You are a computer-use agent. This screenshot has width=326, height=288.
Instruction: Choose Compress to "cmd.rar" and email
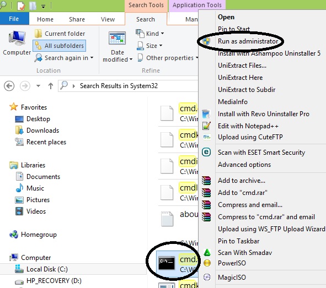click(266, 217)
